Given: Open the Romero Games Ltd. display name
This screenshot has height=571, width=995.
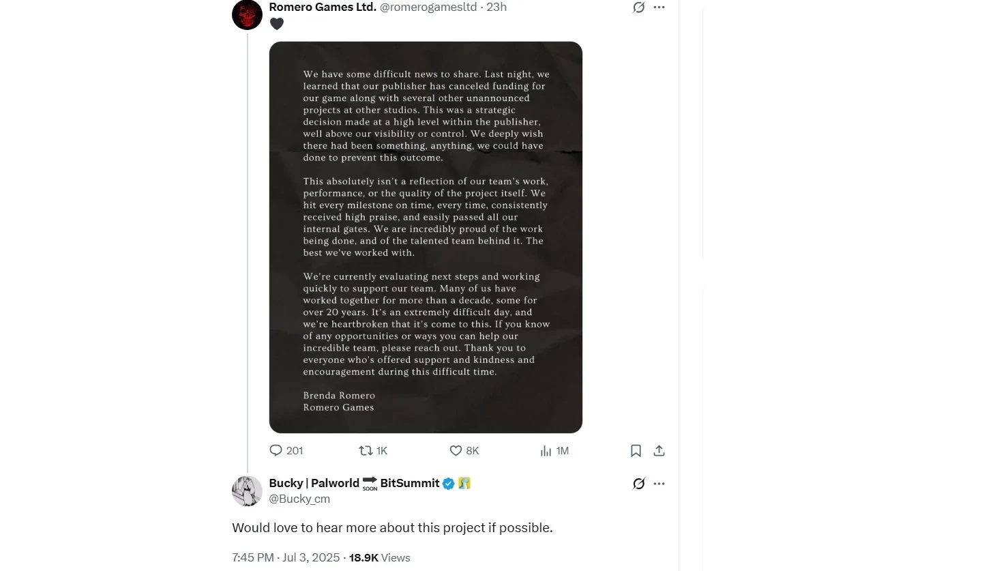Looking at the screenshot, I should pyautogui.click(x=322, y=7).
